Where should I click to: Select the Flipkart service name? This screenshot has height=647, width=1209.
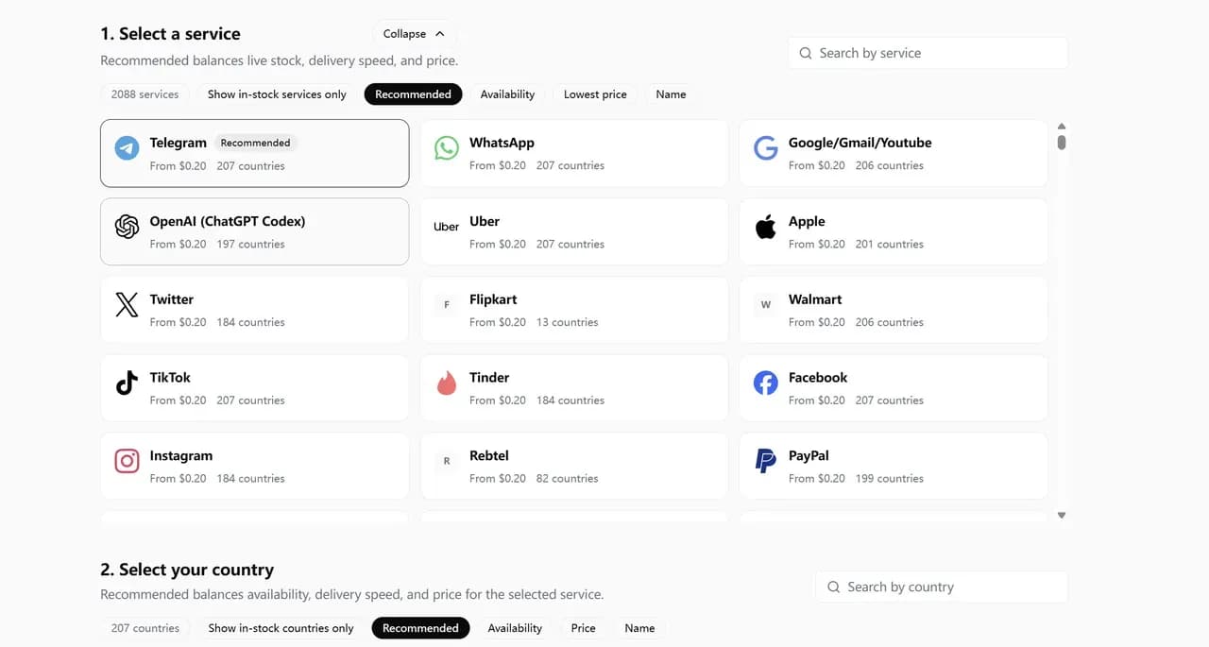tap(493, 299)
